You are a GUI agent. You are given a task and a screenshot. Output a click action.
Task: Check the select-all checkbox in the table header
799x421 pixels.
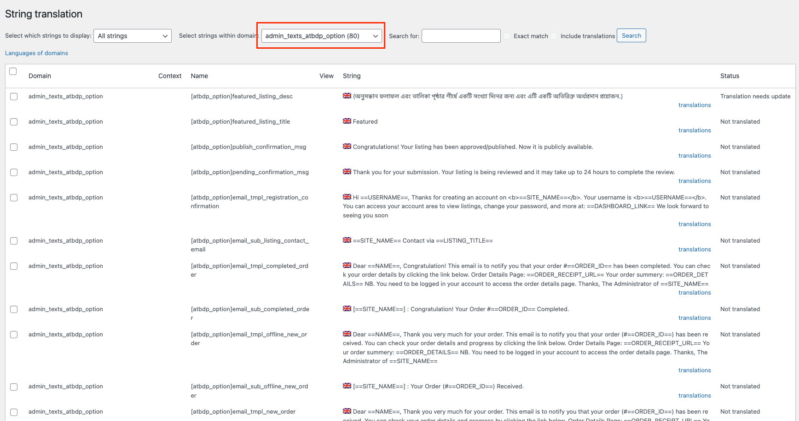coord(13,71)
